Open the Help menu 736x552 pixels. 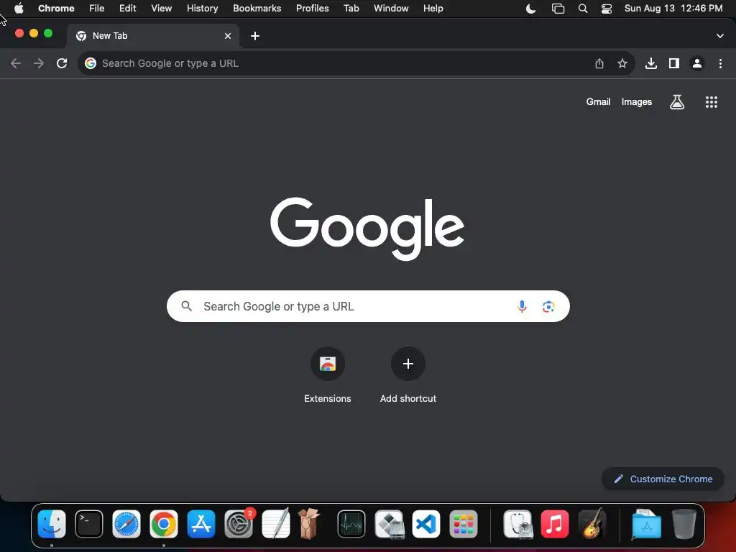pos(433,9)
